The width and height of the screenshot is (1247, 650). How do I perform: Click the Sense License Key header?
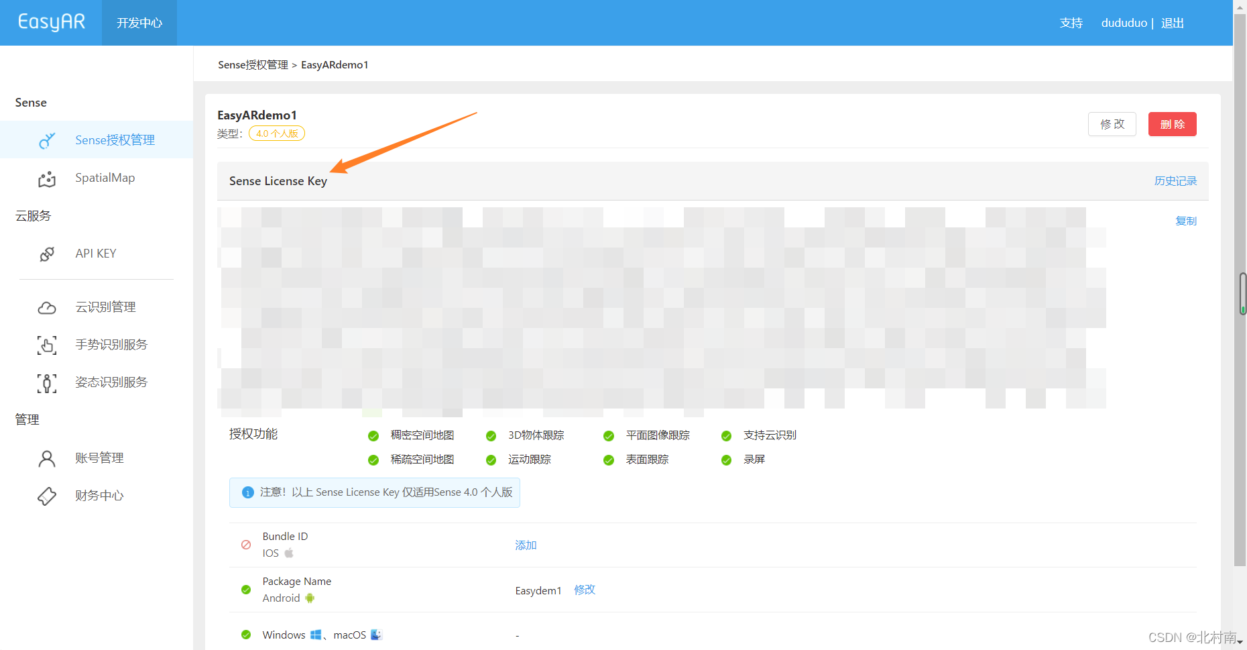coord(278,181)
